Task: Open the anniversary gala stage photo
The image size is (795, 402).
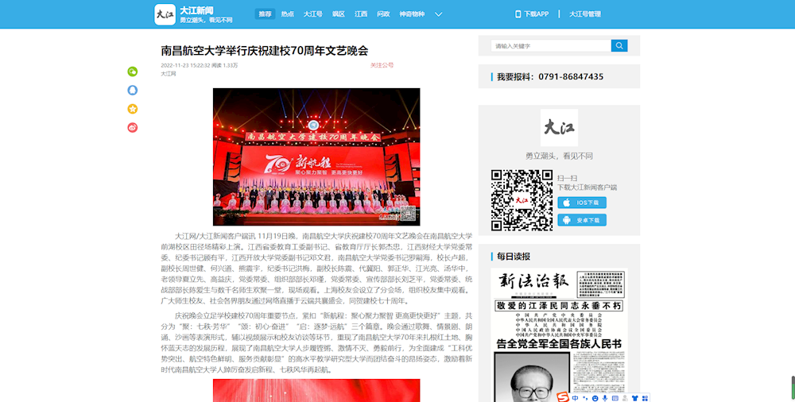Action: tap(316, 157)
